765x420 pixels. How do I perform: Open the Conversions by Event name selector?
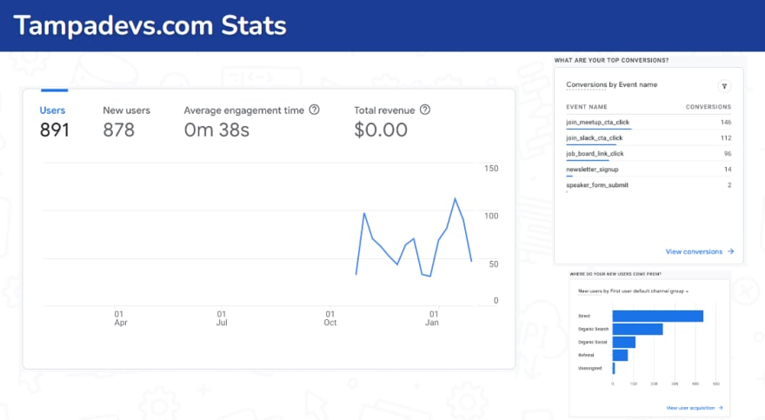pyautogui.click(x=611, y=85)
